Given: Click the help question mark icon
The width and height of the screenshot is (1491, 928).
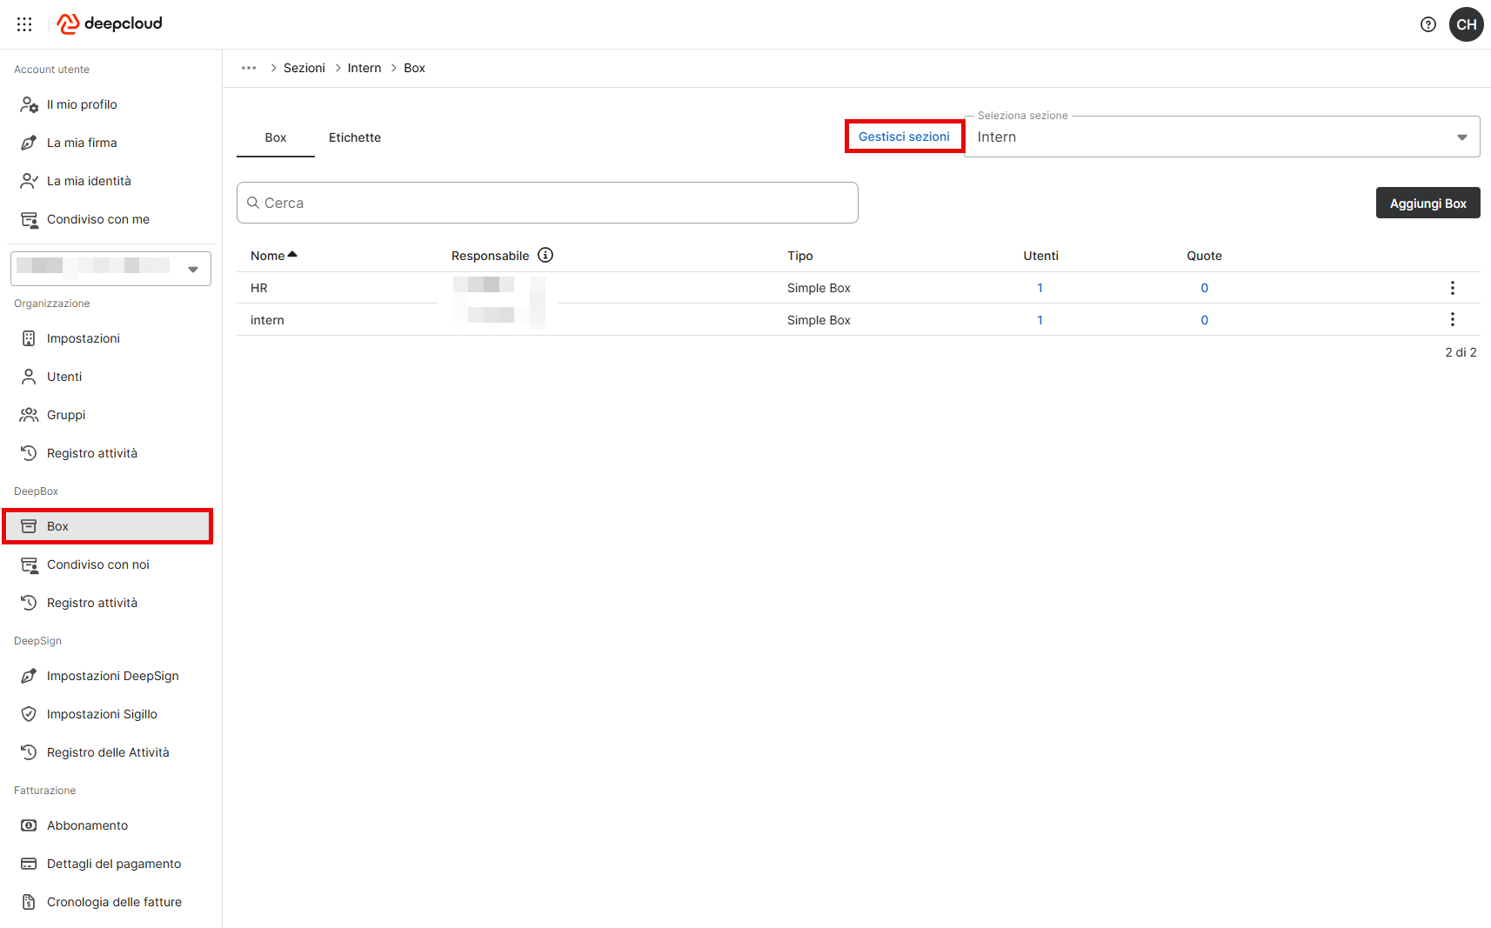Looking at the screenshot, I should (x=1427, y=24).
